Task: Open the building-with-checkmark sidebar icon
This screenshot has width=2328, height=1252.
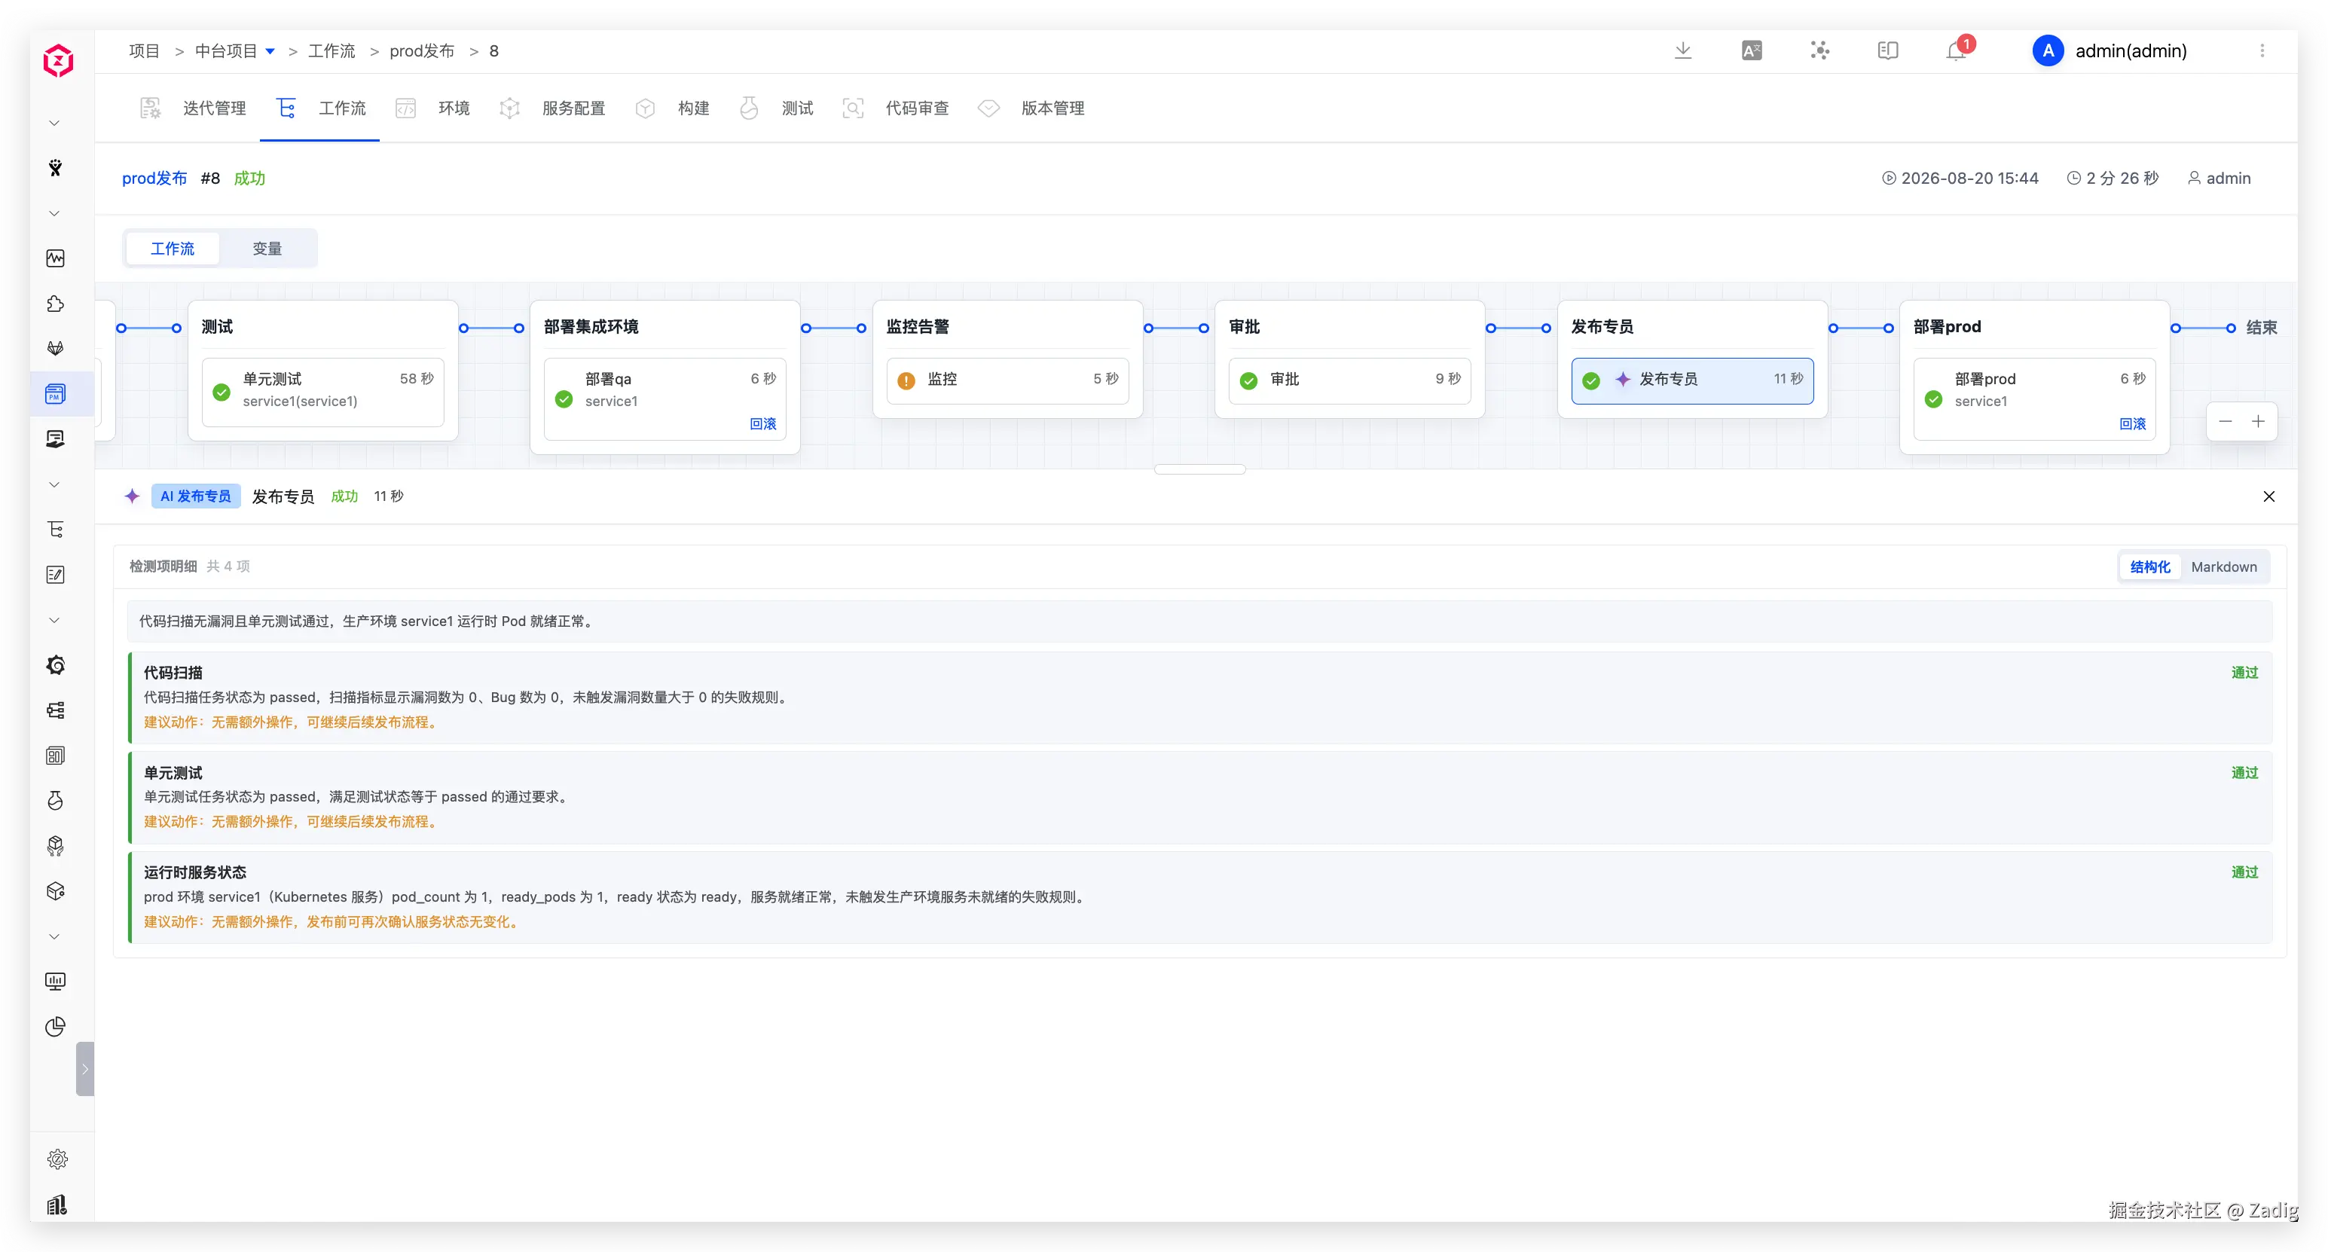Action: tap(57, 1204)
